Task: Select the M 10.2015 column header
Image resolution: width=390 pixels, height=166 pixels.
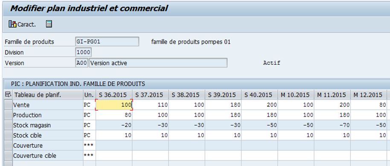Action: (296, 95)
